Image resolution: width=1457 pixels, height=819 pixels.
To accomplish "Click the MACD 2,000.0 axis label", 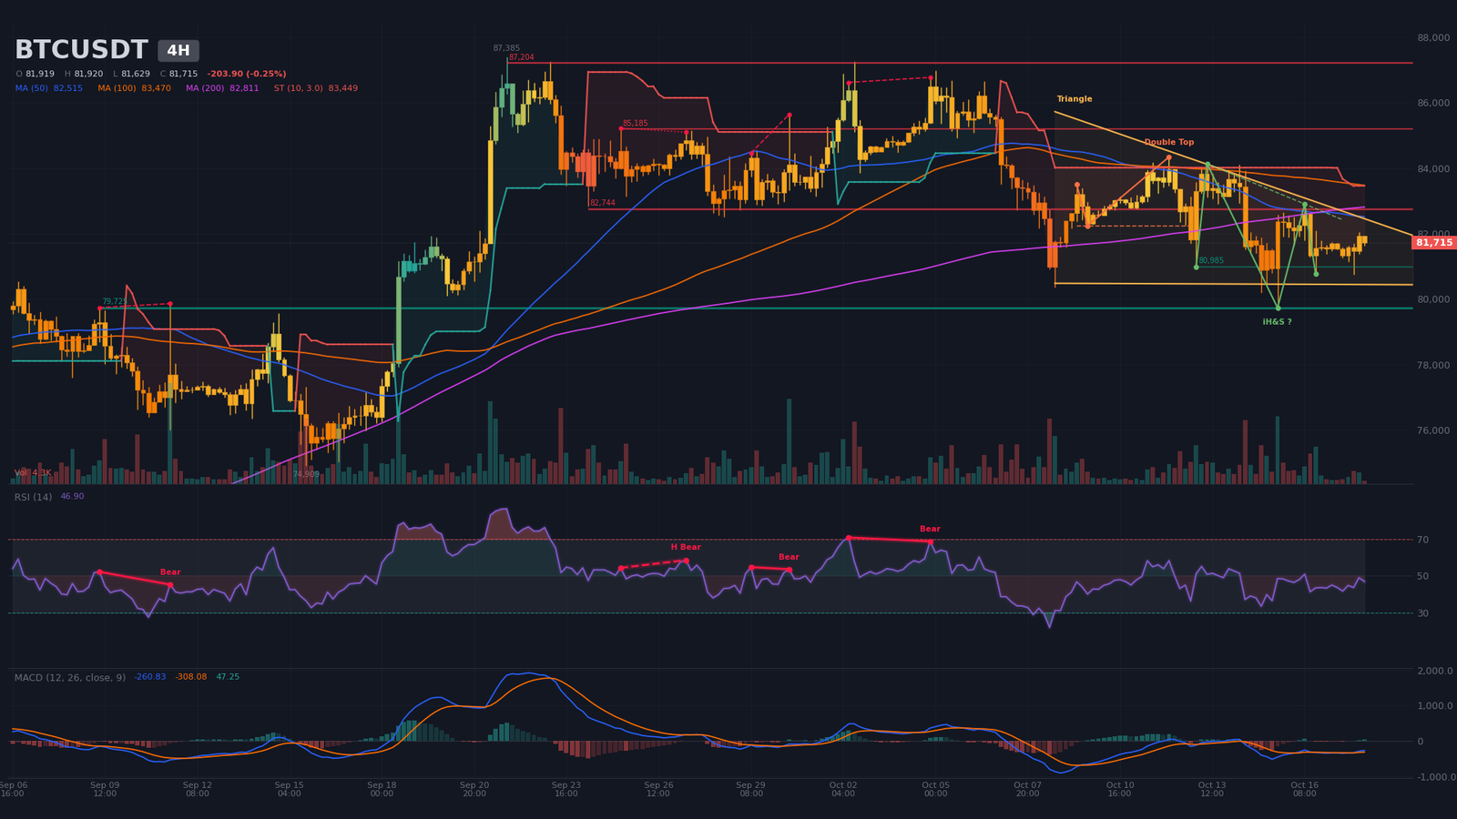I will point(1436,671).
